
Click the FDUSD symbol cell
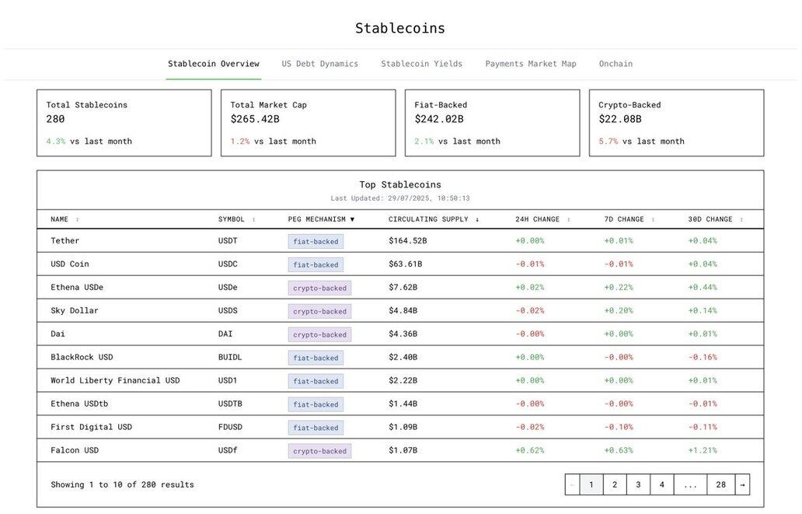tap(230, 427)
